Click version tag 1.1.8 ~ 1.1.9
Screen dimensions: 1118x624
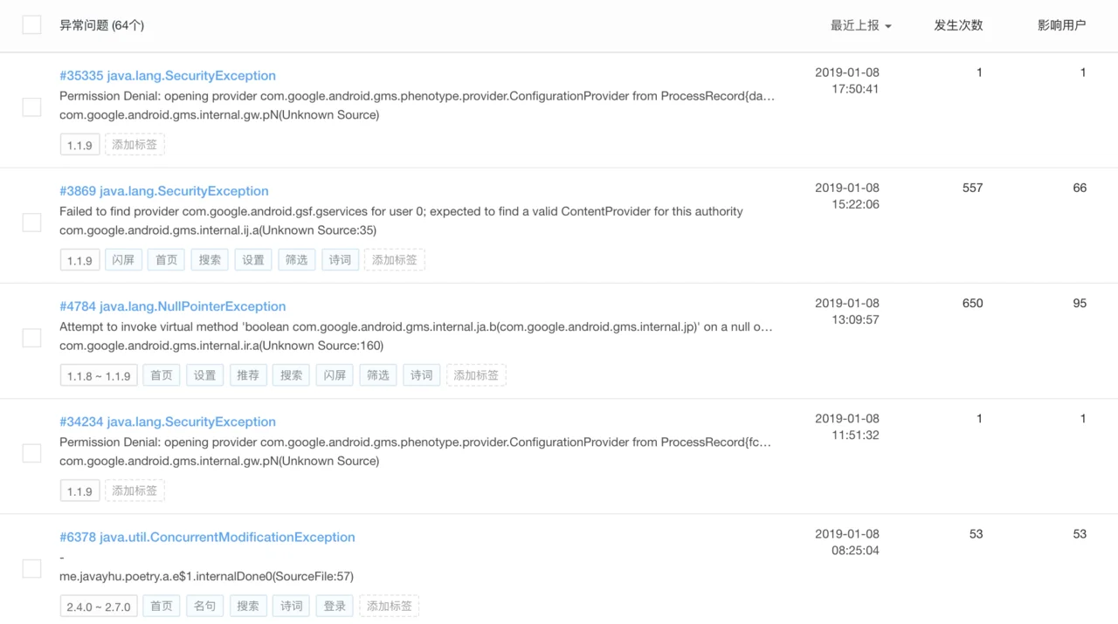point(99,375)
